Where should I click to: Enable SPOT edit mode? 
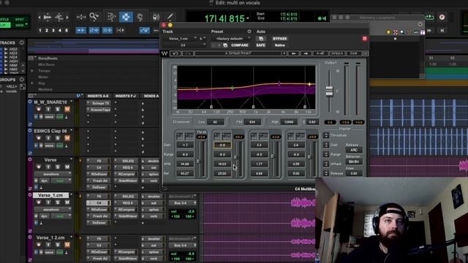[x=20, y=20]
